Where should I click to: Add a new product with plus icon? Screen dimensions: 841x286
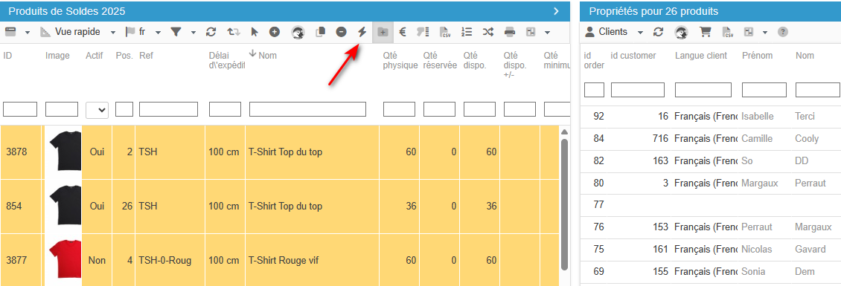point(274,32)
